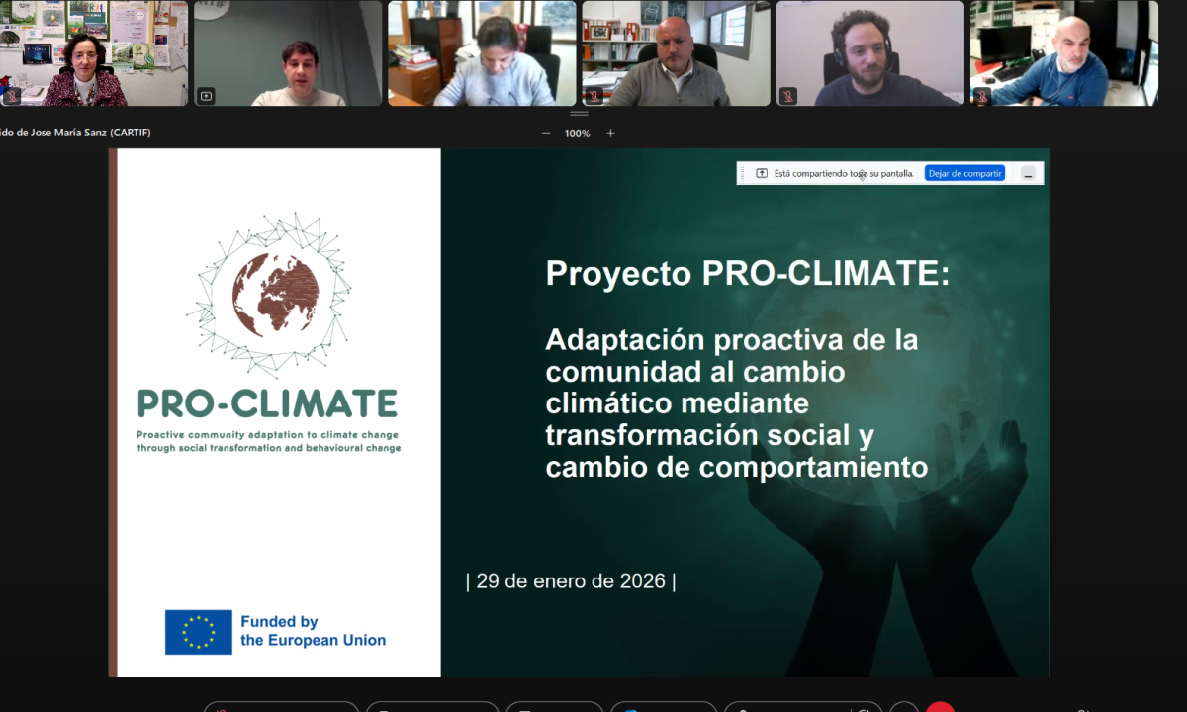1187x712 pixels.
Task: Click muted mic icon on glasses-wearing woman's tile
Action: [12, 96]
